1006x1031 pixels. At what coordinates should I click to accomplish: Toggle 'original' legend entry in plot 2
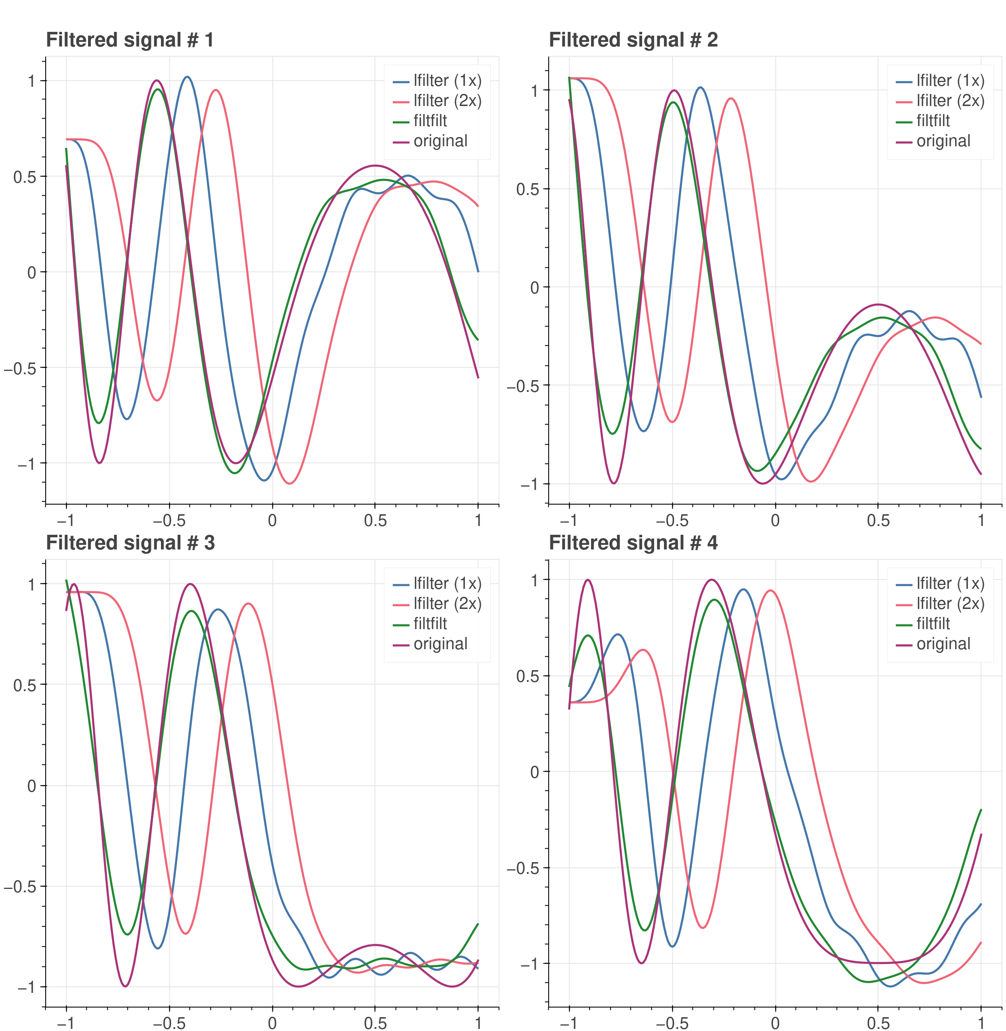[x=933, y=142]
